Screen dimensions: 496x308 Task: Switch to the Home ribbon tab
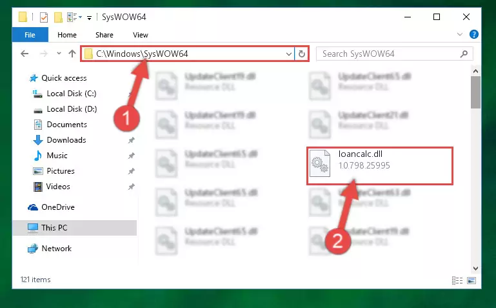(x=67, y=35)
